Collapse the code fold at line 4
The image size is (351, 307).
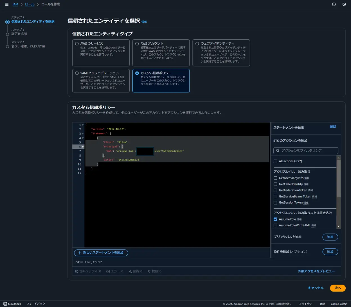[83, 138]
